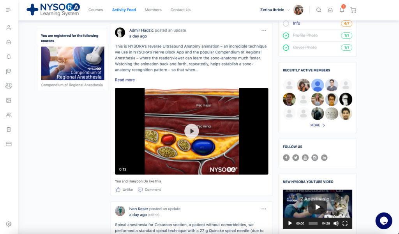Click the Profile Photo completed check
Image resolution: width=399 pixels, height=234 pixels.
pyautogui.click(x=286, y=35)
